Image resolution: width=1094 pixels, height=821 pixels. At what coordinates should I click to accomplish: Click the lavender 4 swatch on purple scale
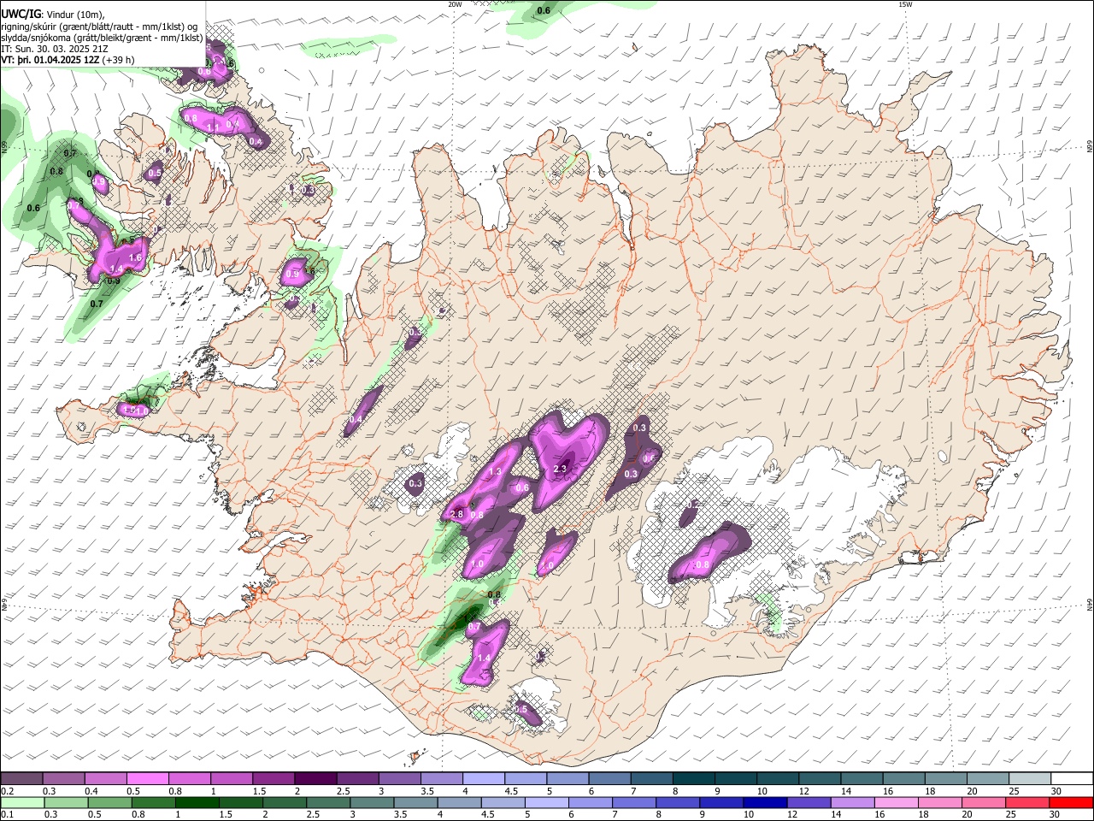coord(483,778)
